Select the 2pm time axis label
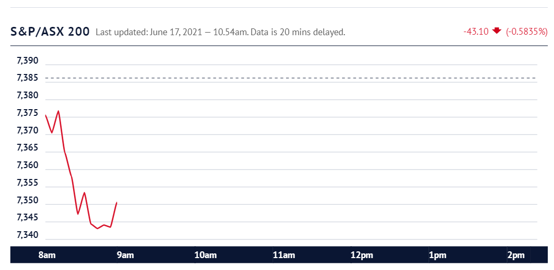 [x=516, y=255]
